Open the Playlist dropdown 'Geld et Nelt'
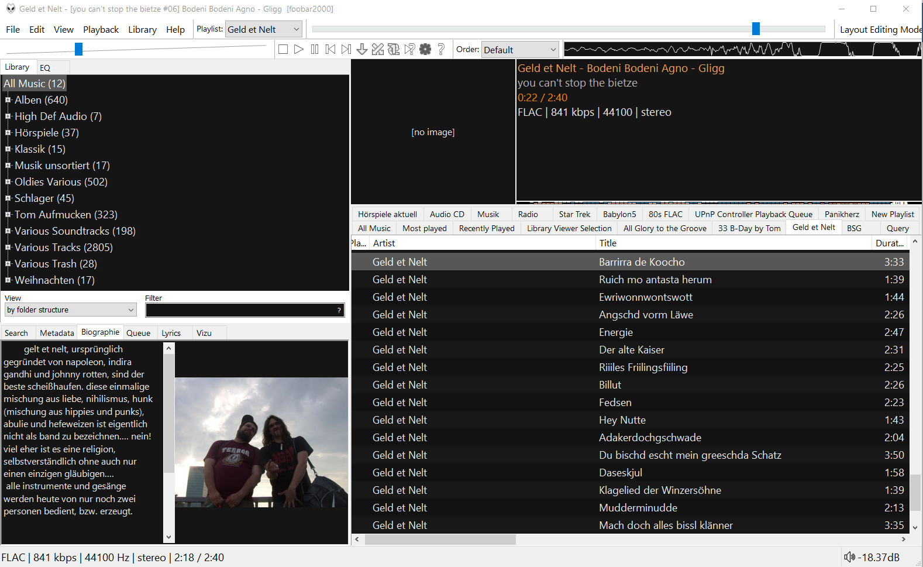The height and width of the screenshot is (567, 923). pos(264,29)
